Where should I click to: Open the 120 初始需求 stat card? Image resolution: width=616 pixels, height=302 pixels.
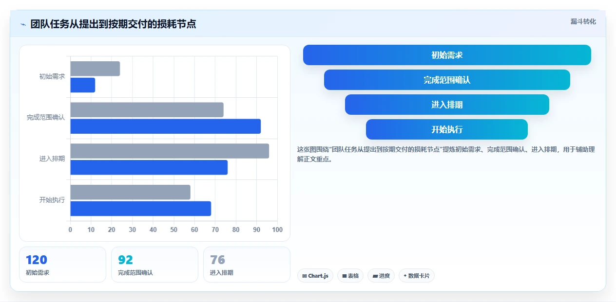(62, 265)
